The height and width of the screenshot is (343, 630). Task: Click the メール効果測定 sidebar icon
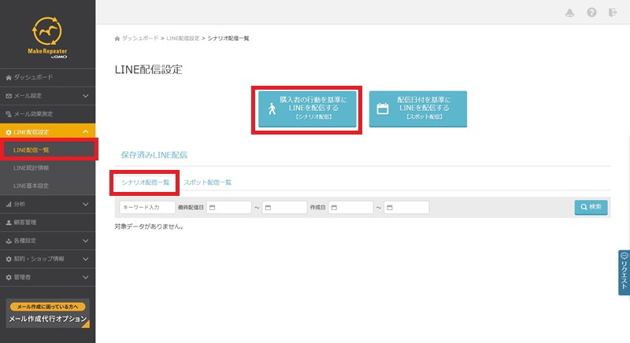coord(9,114)
